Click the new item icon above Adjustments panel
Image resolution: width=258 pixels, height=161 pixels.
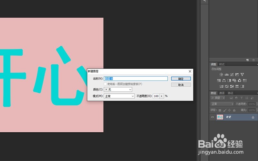tap(247, 60)
